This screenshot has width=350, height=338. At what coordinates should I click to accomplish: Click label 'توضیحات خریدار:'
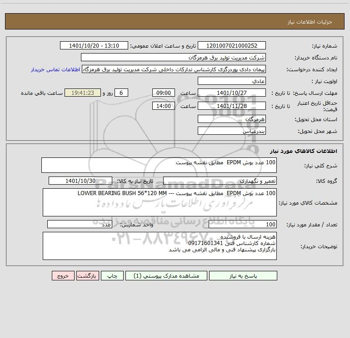click(x=319, y=247)
